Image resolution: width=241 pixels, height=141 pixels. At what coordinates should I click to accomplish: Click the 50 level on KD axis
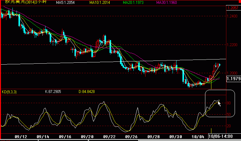point(229,115)
